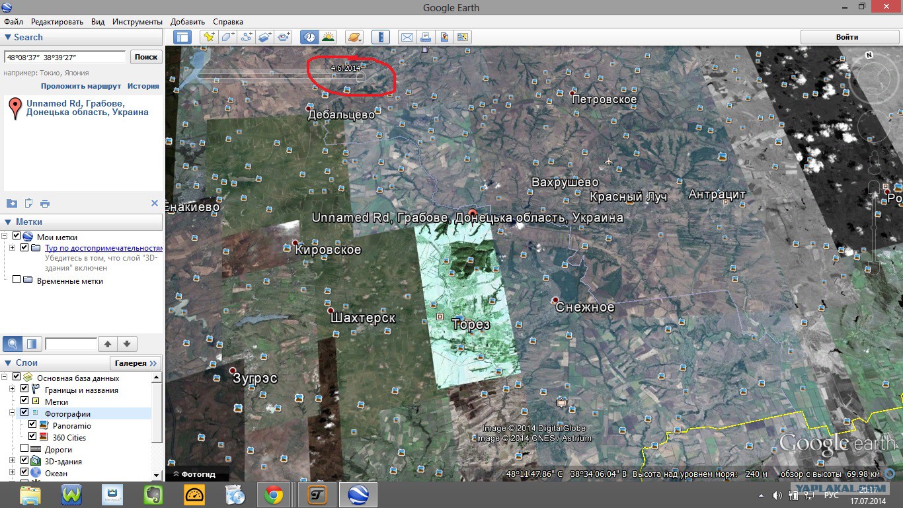Open the Ruler measuring tool
This screenshot has height=508, width=903.
tap(380, 37)
